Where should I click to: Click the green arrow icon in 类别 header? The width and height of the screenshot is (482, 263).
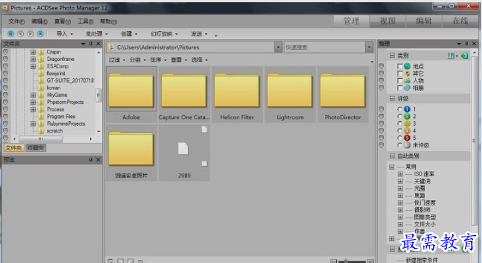click(465, 56)
